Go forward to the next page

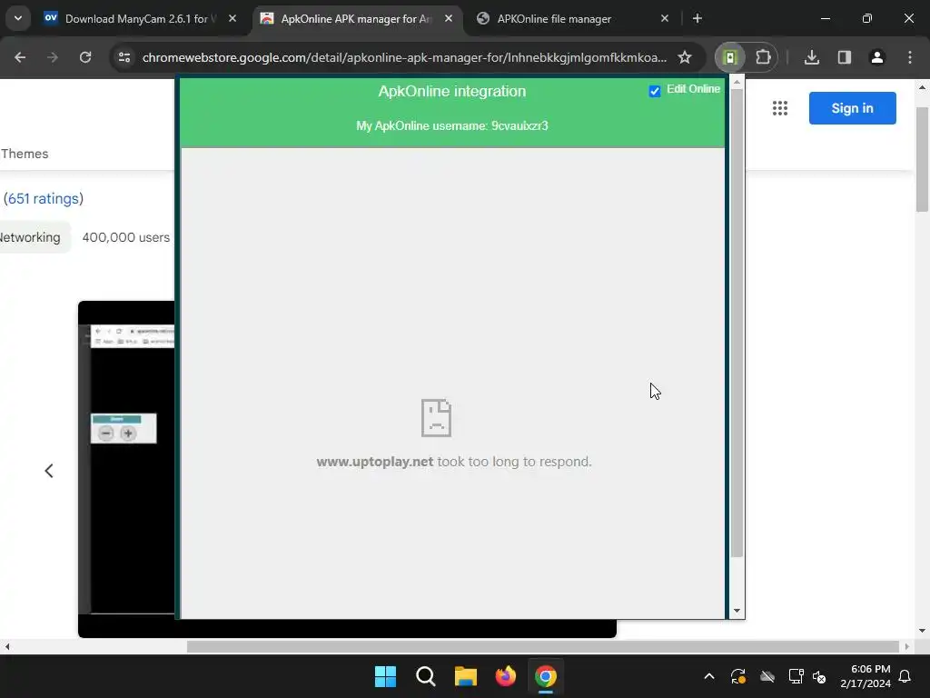pyautogui.click(x=53, y=57)
